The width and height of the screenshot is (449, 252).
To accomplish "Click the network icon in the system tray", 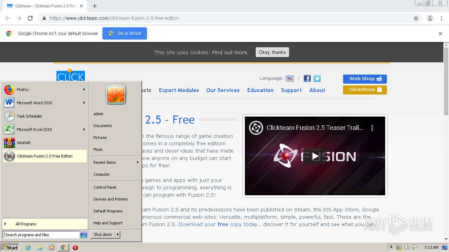I will [399, 247].
